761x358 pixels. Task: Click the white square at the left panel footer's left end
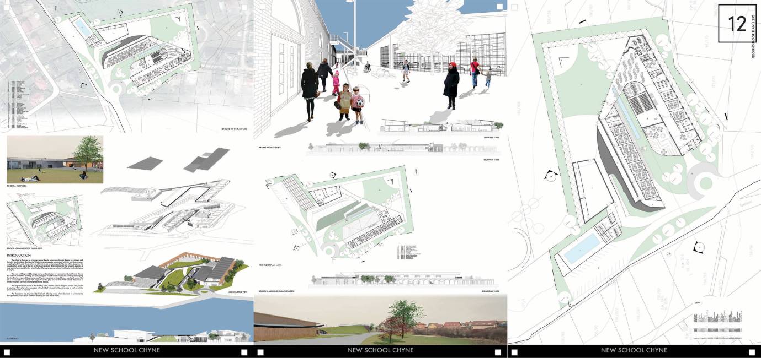(x=8, y=352)
